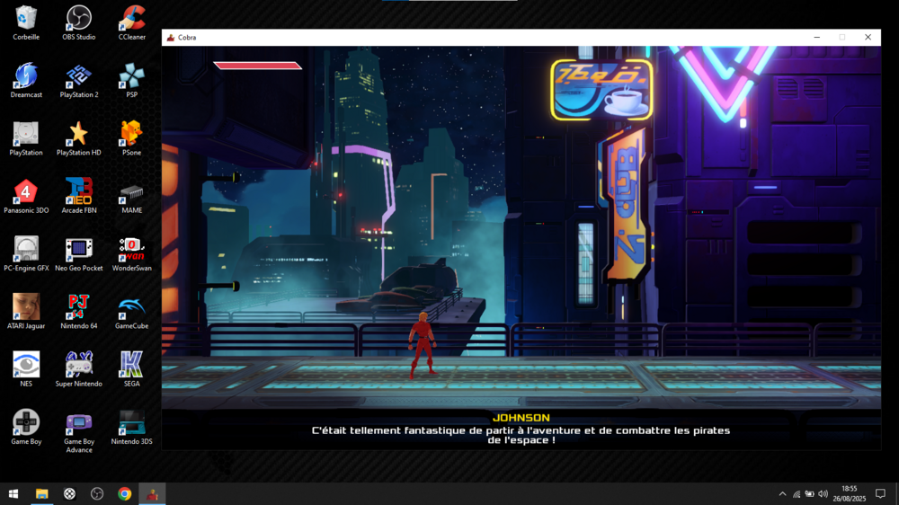Open File Explorer from the taskbar
The height and width of the screenshot is (505, 899).
pyautogui.click(x=41, y=494)
